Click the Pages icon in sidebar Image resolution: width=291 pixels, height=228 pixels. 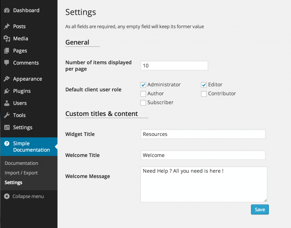pyautogui.click(x=7, y=51)
